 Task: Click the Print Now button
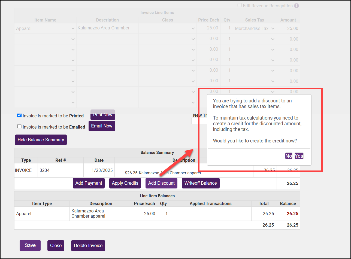[x=103, y=115]
